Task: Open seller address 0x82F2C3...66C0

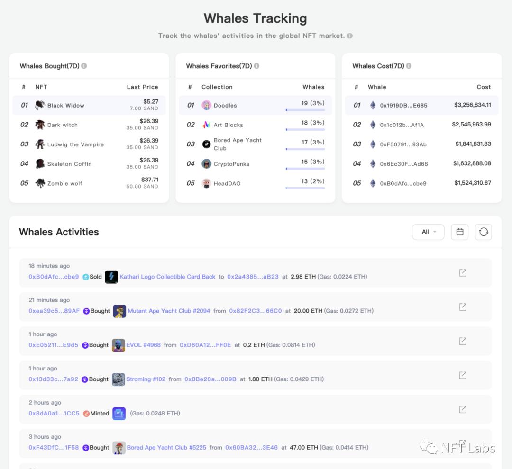Action: pos(256,311)
